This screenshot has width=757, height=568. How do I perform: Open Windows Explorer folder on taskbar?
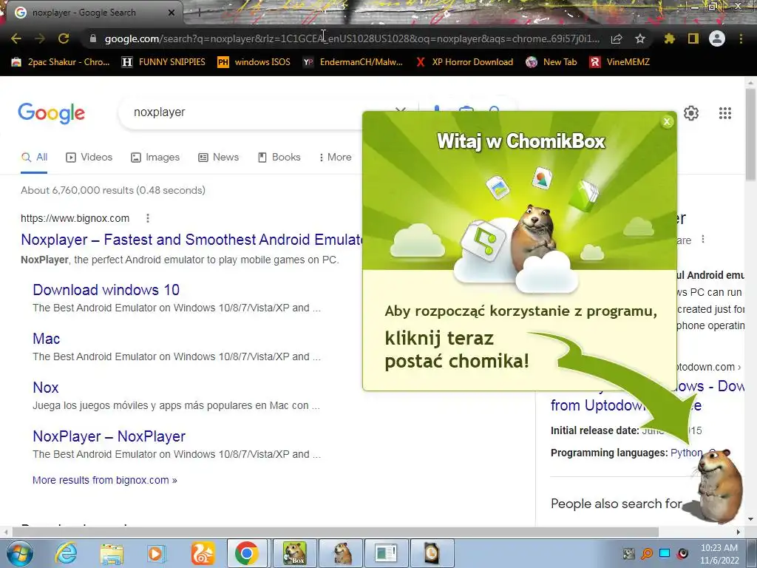(x=112, y=553)
